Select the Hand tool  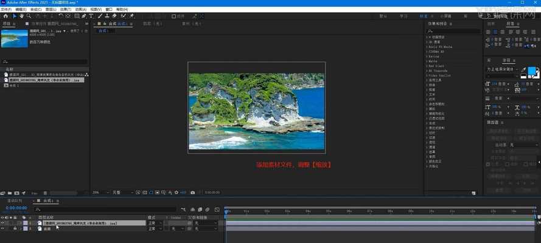point(21,16)
